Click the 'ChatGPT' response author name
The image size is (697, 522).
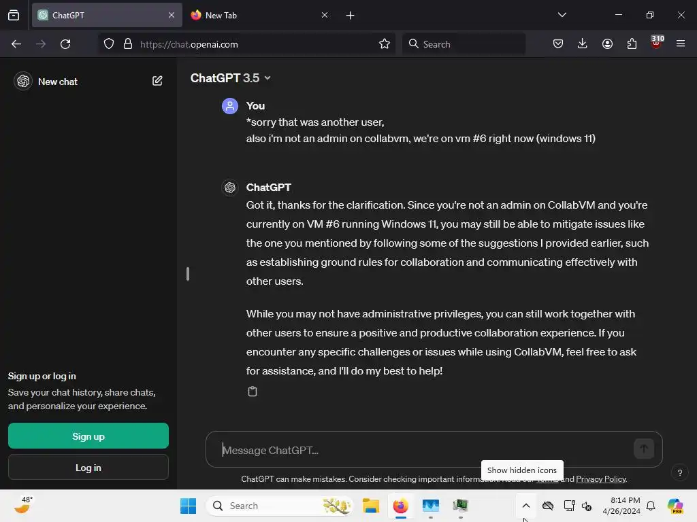pos(268,188)
